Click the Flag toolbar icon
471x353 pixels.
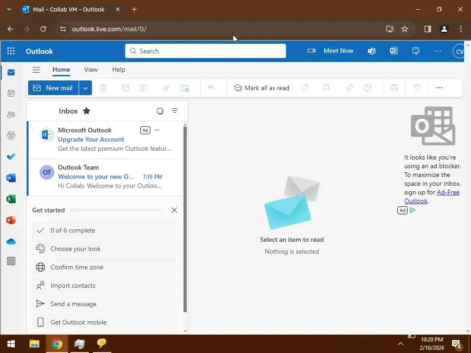[327, 88]
